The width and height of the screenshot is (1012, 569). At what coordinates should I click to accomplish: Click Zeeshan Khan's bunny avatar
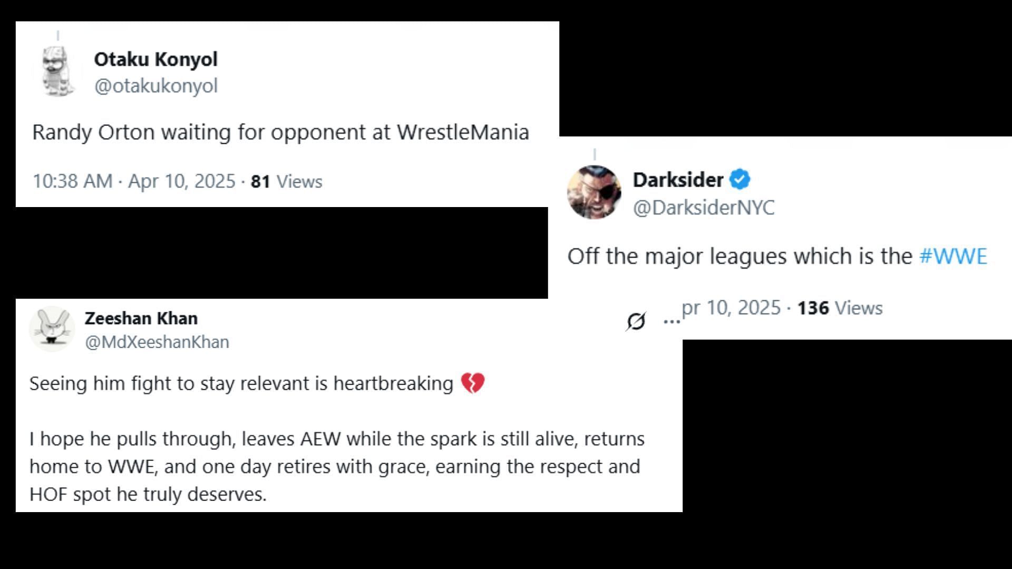pyautogui.click(x=52, y=329)
